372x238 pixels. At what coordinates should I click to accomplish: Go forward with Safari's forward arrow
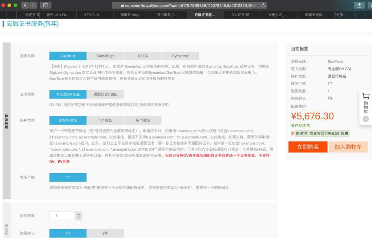tap(33, 5)
